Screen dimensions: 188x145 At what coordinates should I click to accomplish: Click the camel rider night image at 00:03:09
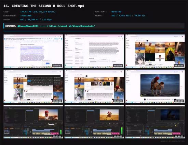pos(160,85)
